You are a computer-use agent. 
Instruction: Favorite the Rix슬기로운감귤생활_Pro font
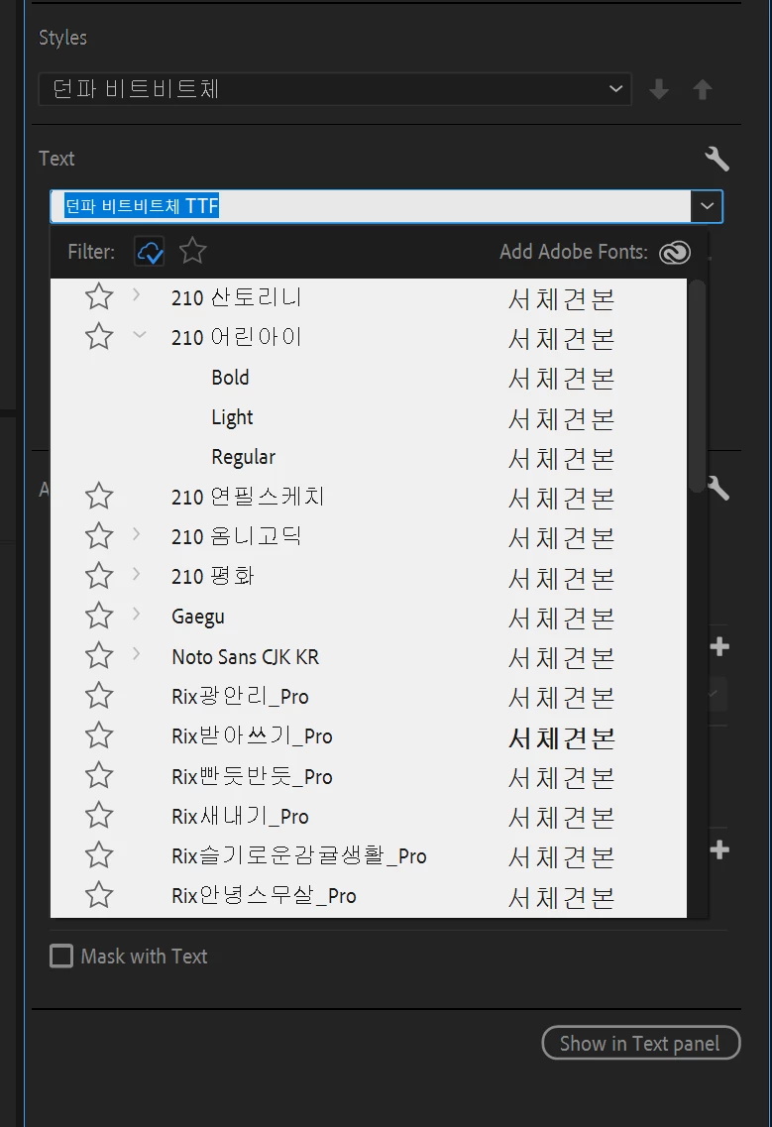[x=99, y=855]
